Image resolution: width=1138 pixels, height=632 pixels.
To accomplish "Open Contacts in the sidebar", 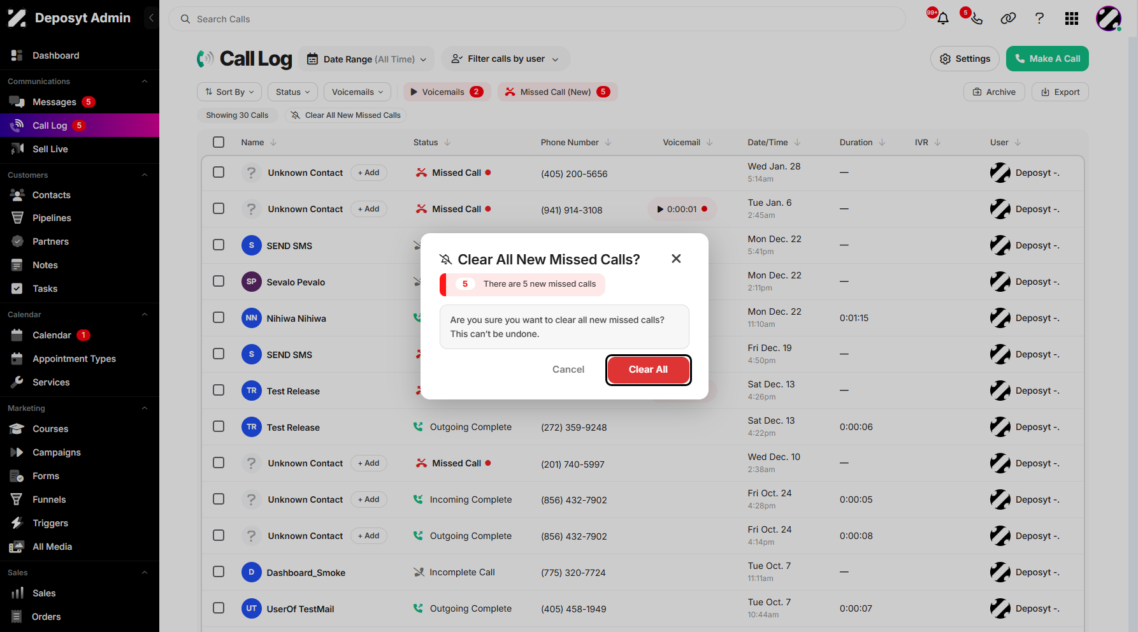I will coord(51,195).
